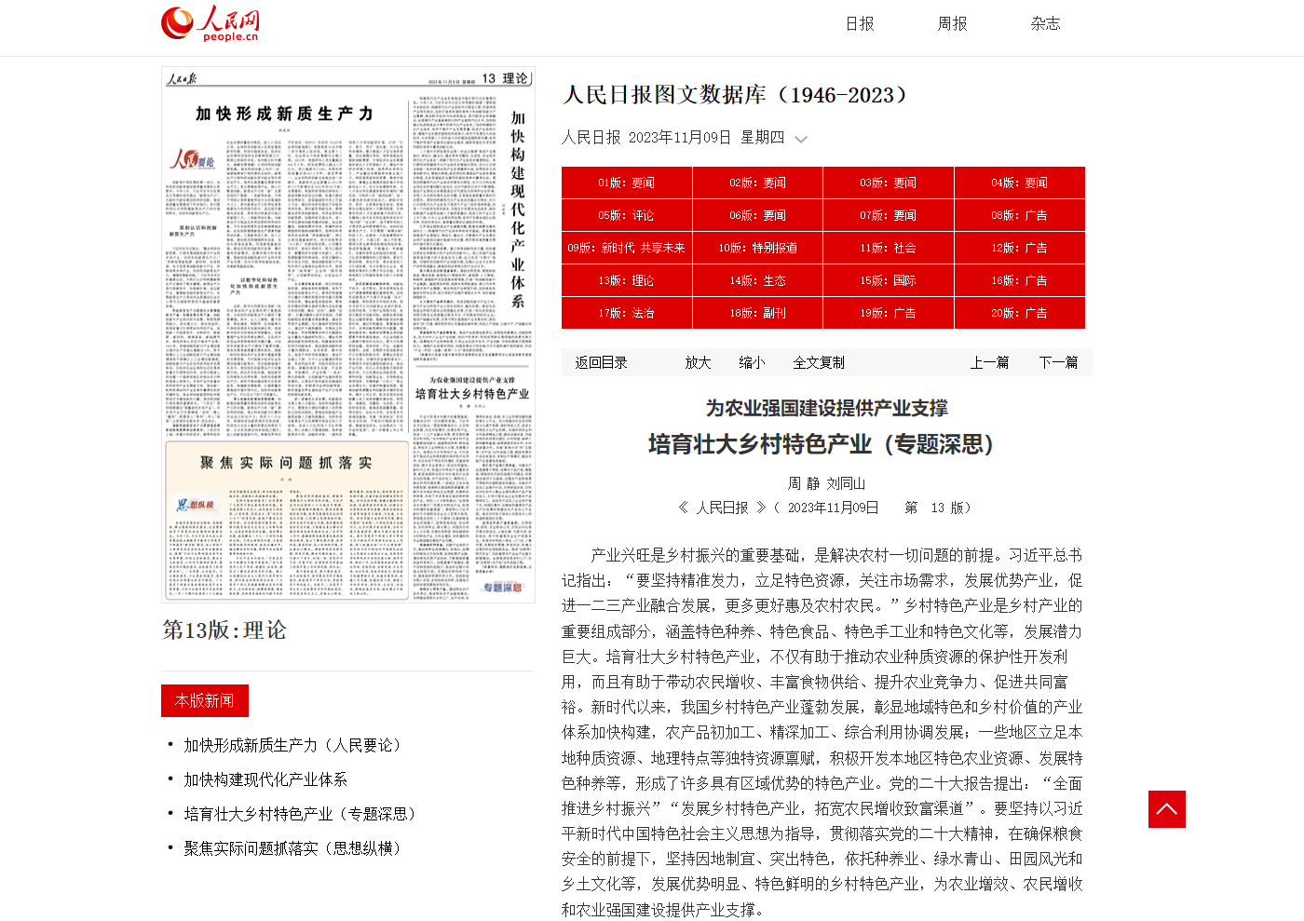Click the red scroll-to-top arrow button

(1166, 809)
